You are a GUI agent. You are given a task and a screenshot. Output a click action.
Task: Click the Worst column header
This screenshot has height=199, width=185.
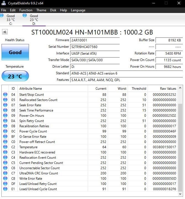pyautogui.click(x=118, y=88)
